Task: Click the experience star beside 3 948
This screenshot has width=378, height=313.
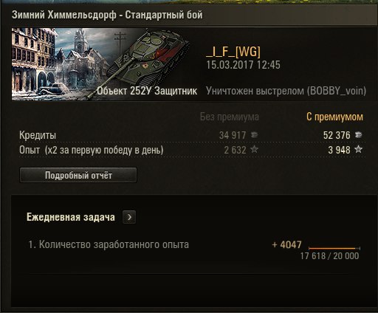Action: [358, 149]
